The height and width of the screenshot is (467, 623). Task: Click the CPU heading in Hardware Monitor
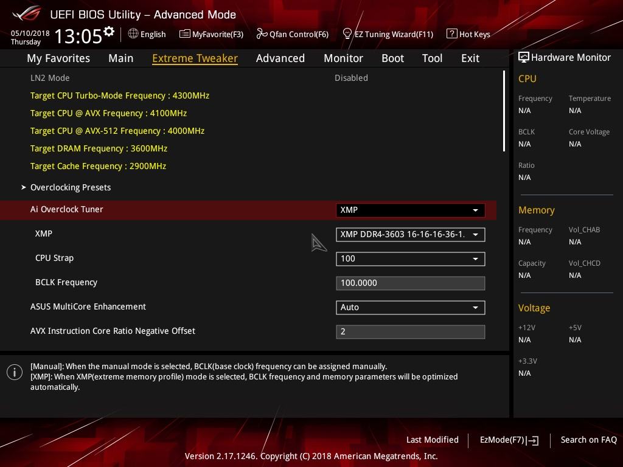pyautogui.click(x=527, y=78)
